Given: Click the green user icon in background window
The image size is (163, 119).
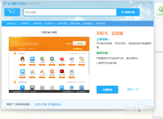Looking at the screenshot, I should (161, 9).
